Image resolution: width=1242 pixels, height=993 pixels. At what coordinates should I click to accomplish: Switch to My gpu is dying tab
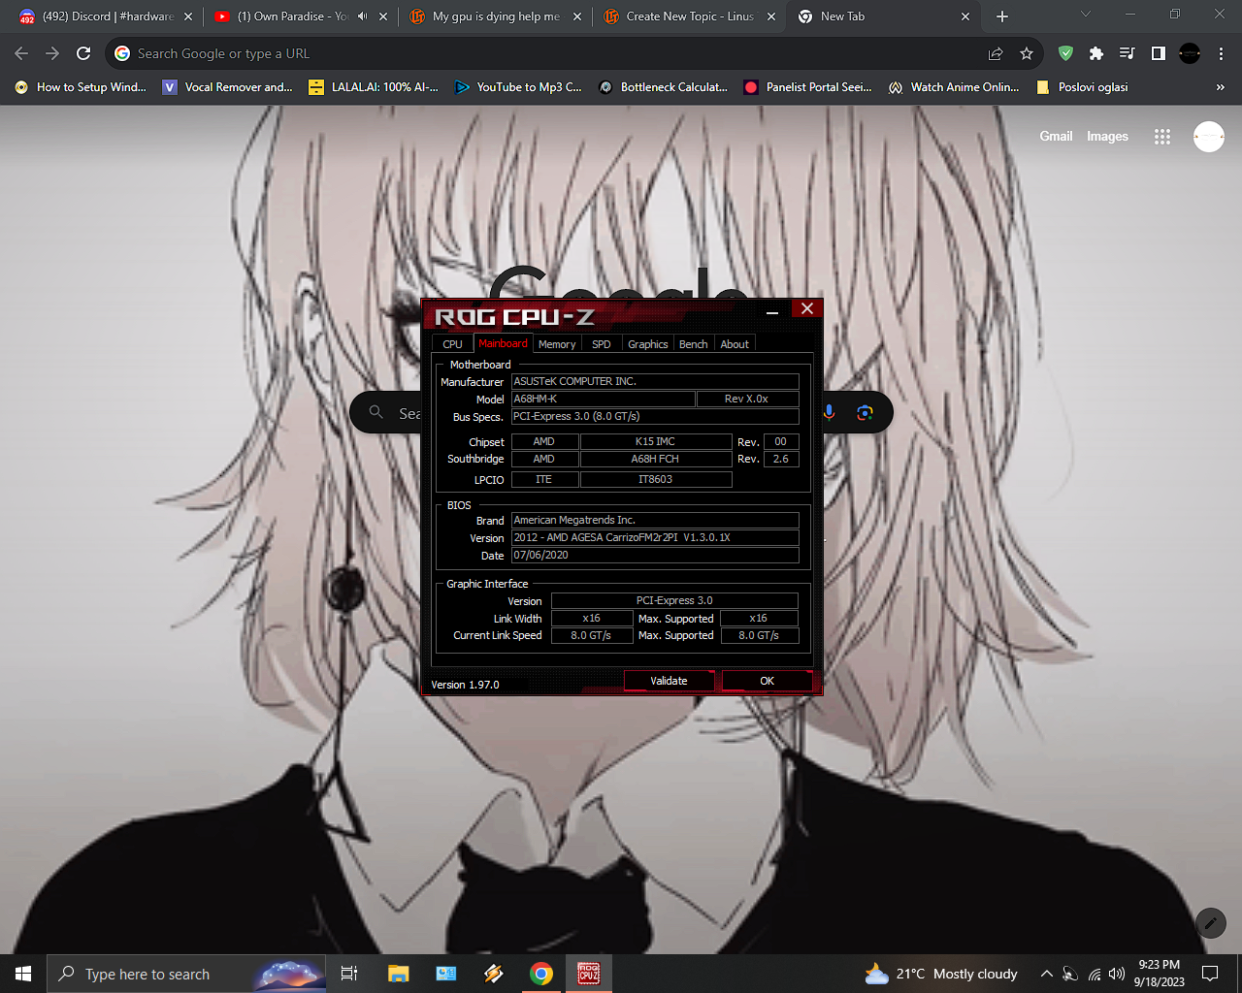click(495, 16)
